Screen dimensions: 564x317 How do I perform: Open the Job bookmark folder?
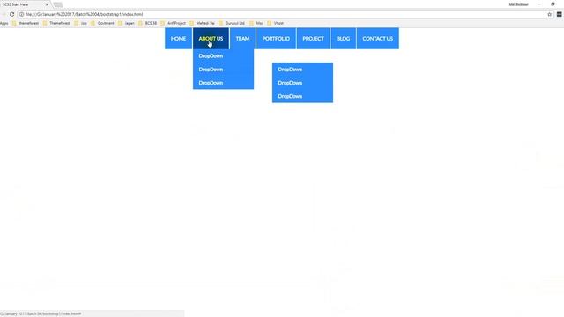pyautogui.click(x=80, y=23)
